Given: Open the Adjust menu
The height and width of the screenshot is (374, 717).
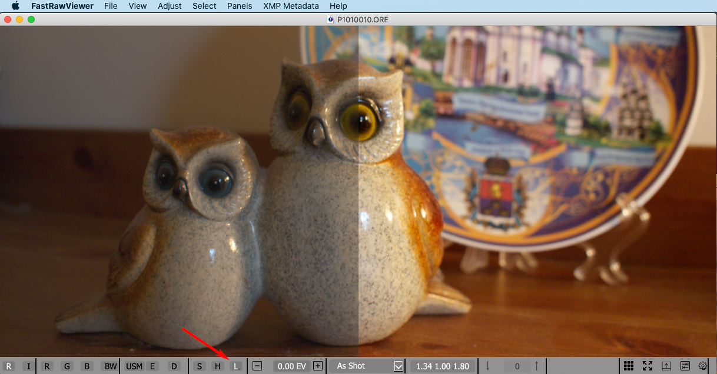Looking at the screenshot, I should coord(170,6).
